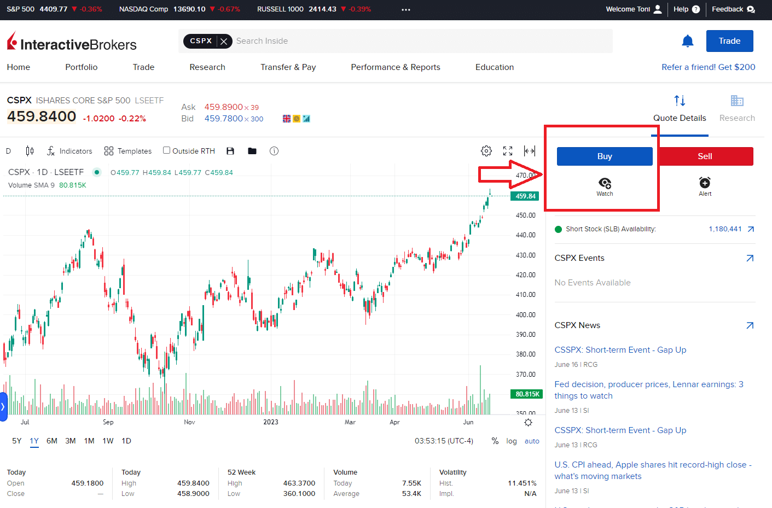Click the Buy button
The width and height of the screenshot is (772, 508).
point(605,156)
